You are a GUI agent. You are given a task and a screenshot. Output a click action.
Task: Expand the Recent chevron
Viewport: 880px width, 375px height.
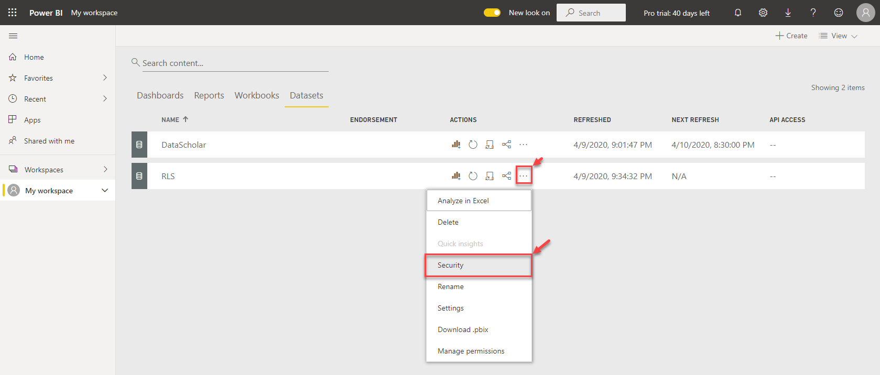pyautogui.click(x=105, y=98)
